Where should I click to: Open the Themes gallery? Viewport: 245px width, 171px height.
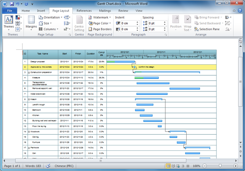point(9,22)
